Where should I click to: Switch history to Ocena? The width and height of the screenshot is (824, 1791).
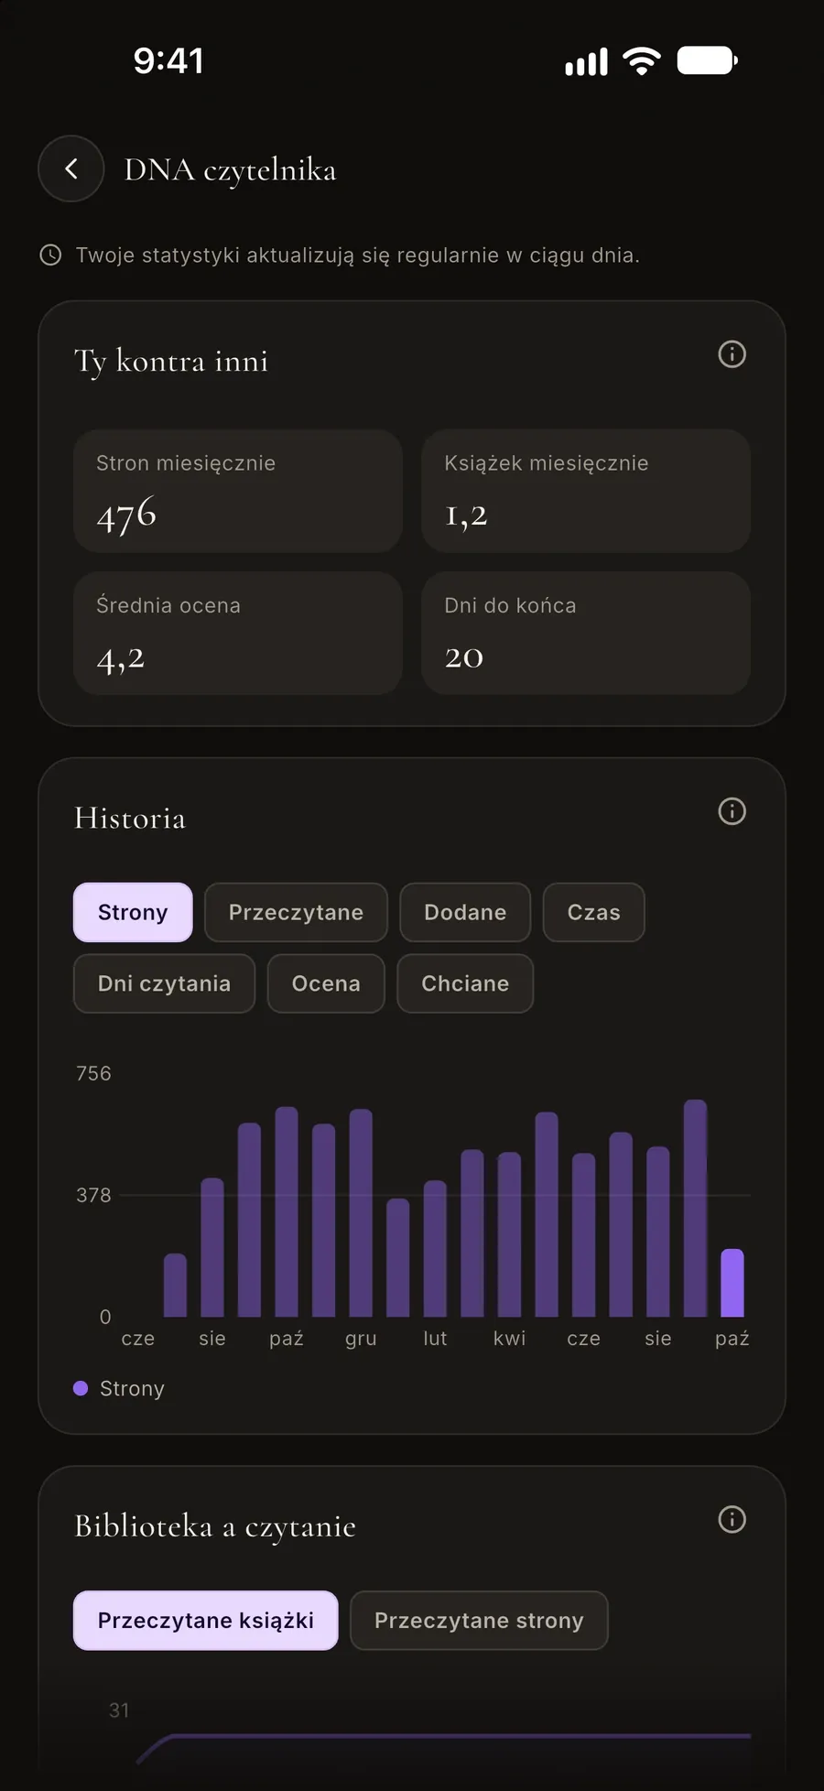[326, 983]
